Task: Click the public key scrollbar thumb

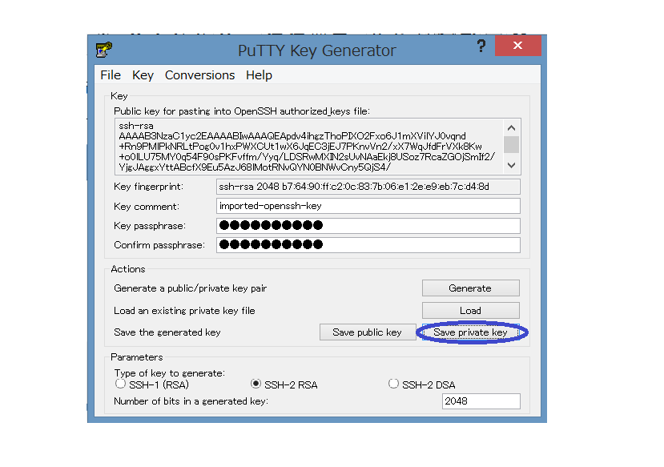Action: (x=511, y=144)
